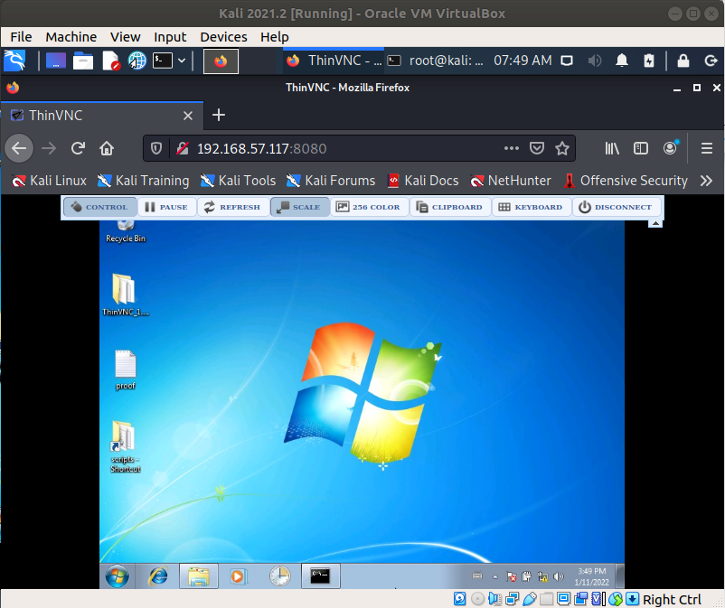This screenshot has height=608, width=725.
Task: Lock the Kali screen with padlock icon
Action: coord(683,61)
